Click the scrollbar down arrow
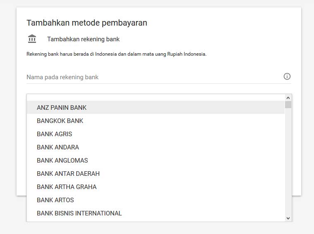Viewport: 314px width, 234px height. [x=288, y=218]
